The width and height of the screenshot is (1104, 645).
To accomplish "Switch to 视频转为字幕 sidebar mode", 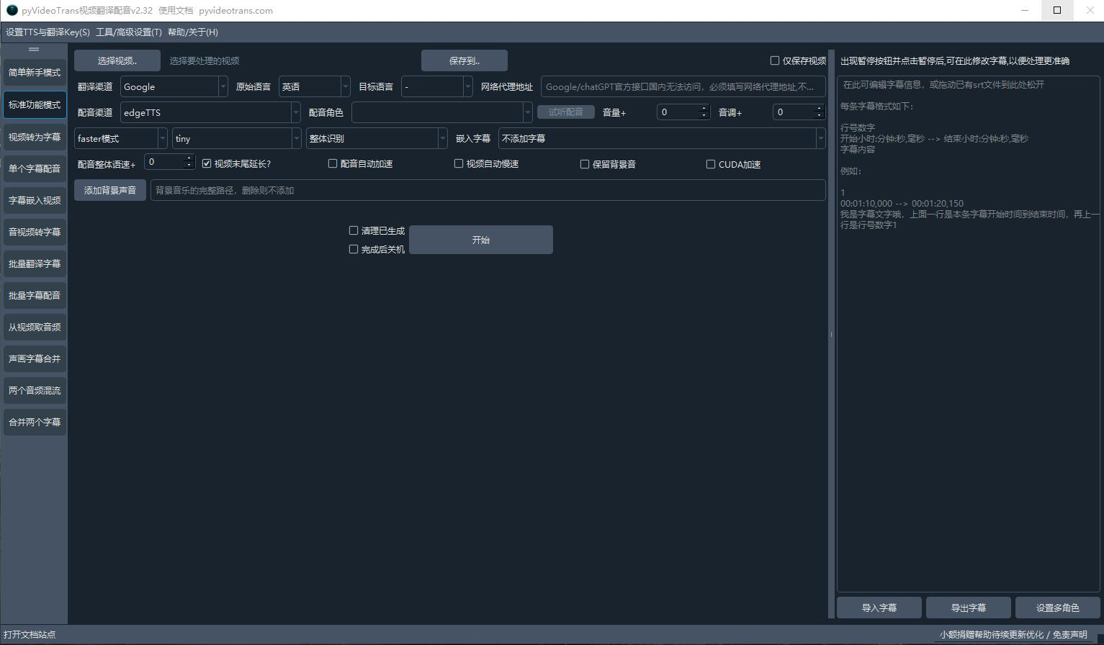I will pos(35,137).
